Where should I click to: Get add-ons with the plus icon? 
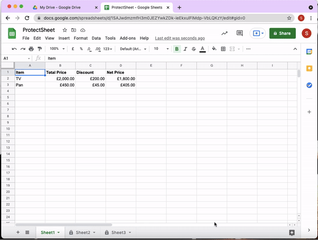click(309, 112)
